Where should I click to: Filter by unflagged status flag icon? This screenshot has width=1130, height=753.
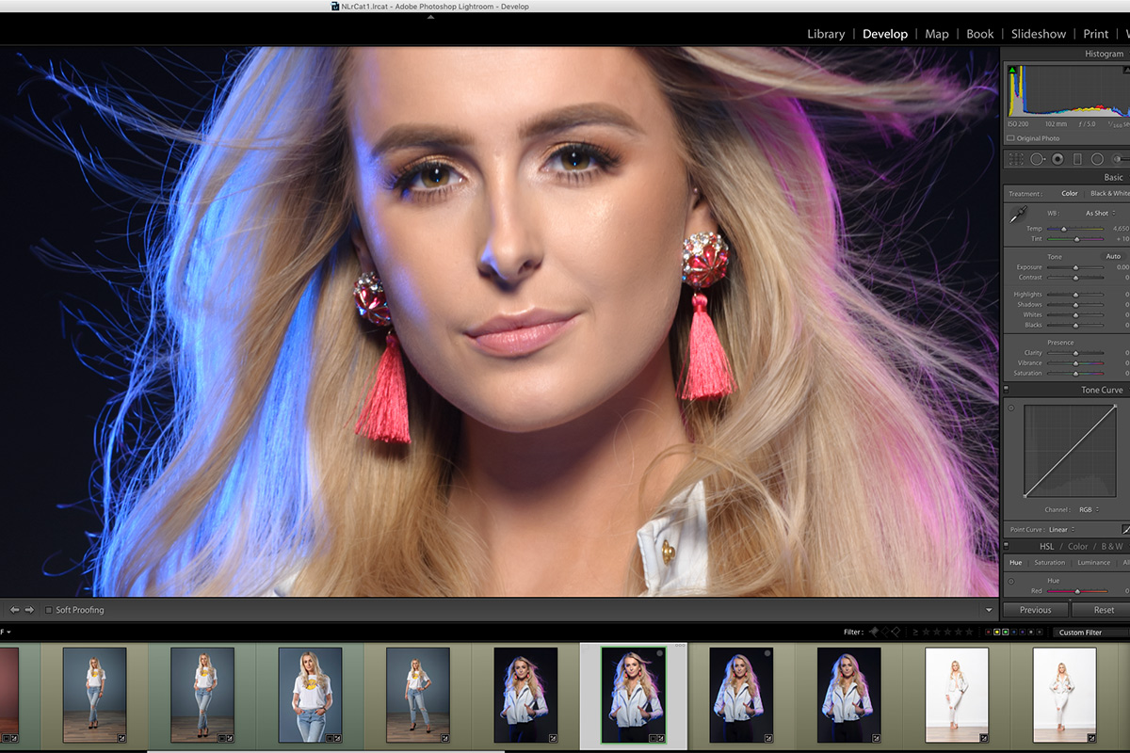[884, 632]
